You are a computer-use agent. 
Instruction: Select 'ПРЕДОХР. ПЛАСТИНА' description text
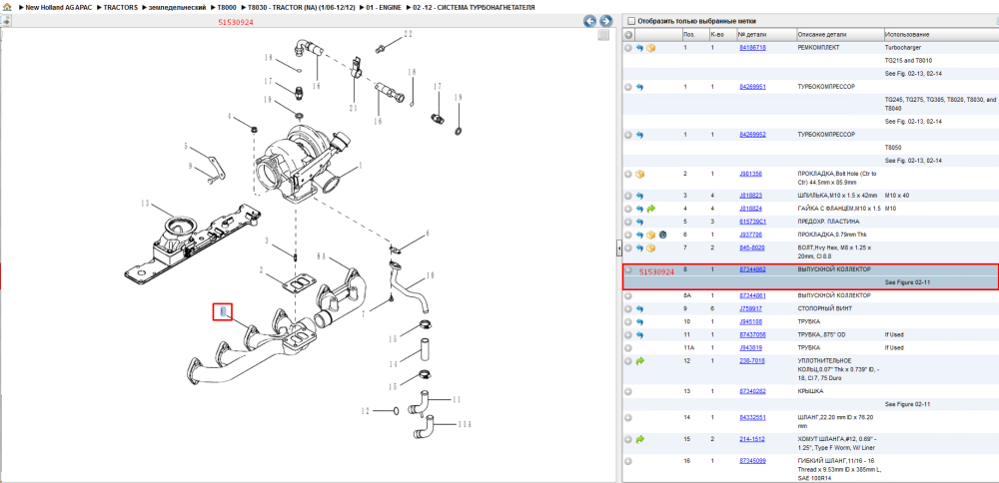coord(828,222)
